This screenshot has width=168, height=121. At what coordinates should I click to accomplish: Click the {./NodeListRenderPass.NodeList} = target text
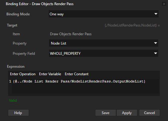(x=132, y=25)
